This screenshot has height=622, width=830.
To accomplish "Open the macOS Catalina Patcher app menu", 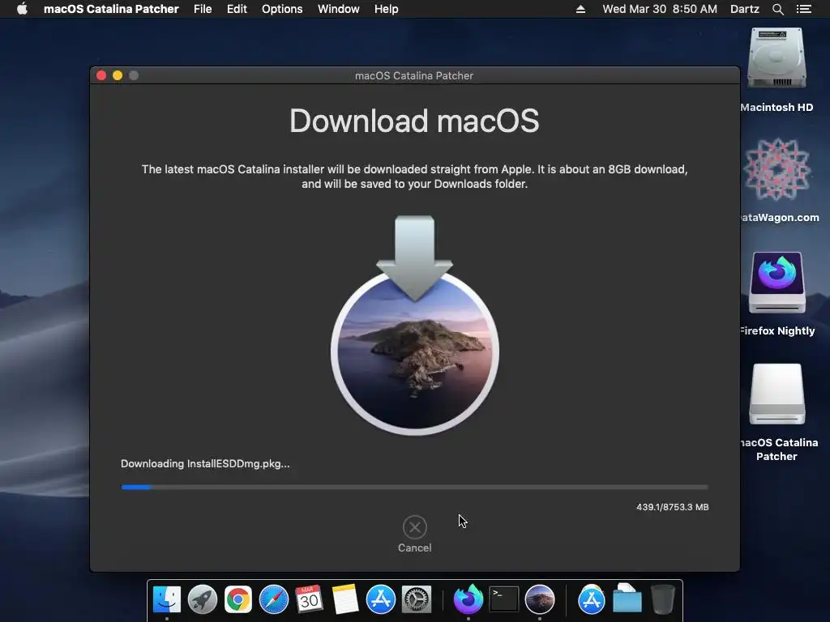I will pyautogui.click(x=111, y=9).
